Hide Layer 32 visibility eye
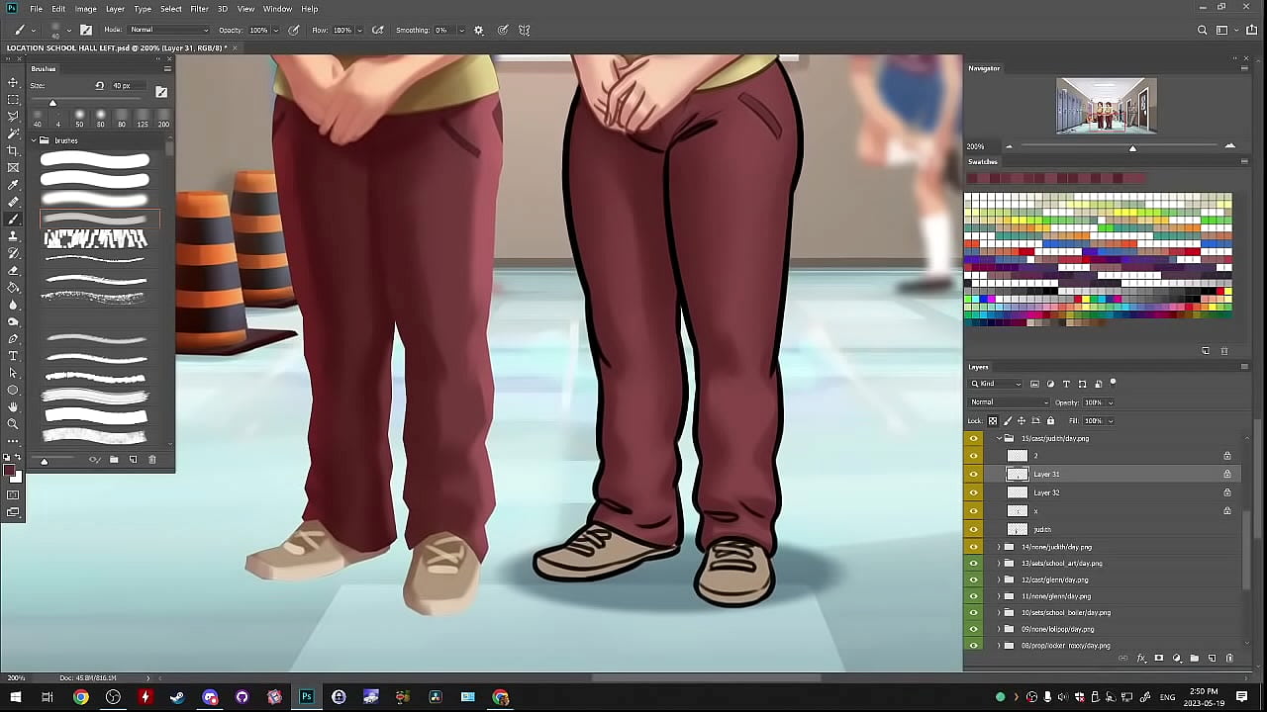 pyautogui.click(x=974, y=492)
